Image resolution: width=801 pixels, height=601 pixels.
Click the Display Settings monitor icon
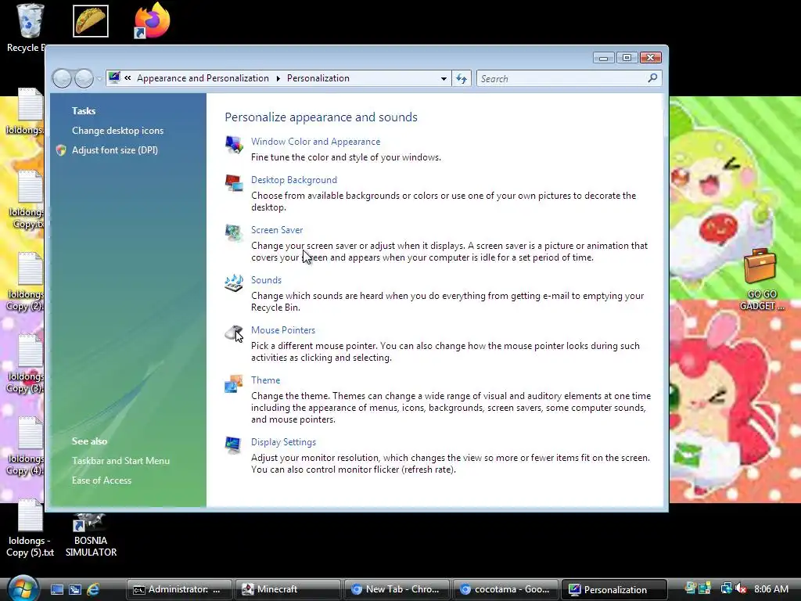(x=233, y=445)
